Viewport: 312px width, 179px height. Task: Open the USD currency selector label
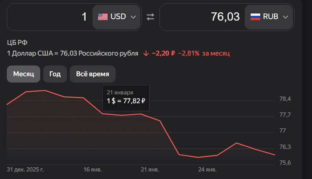(x=118, y=17)
